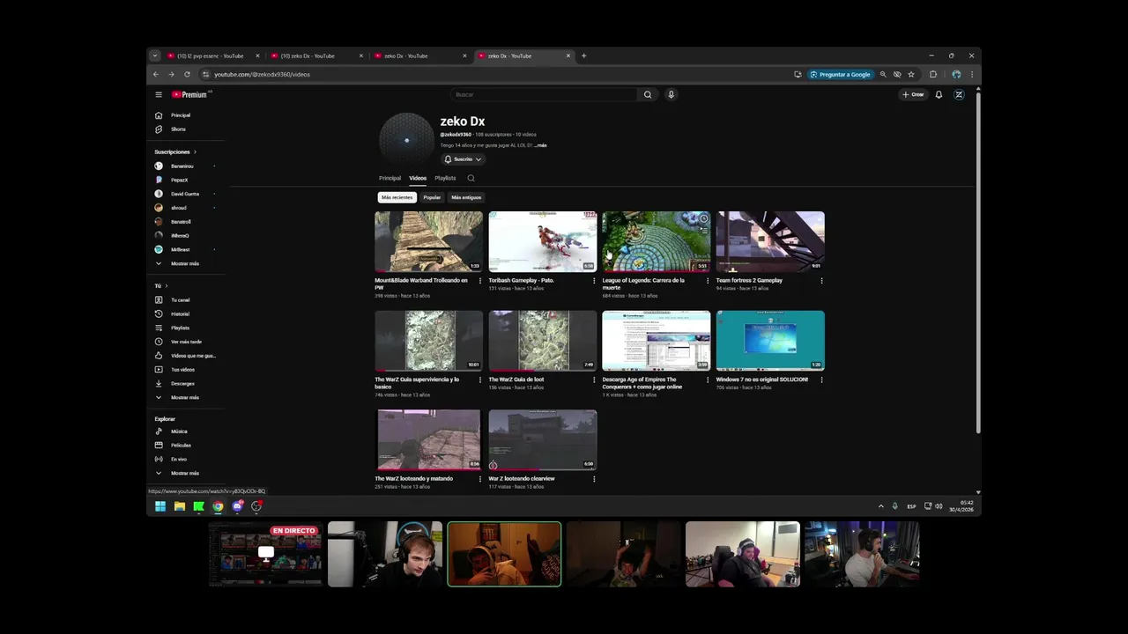Select the Más antiguos filter chip
Screen dimensions: 1128x634
466,197
